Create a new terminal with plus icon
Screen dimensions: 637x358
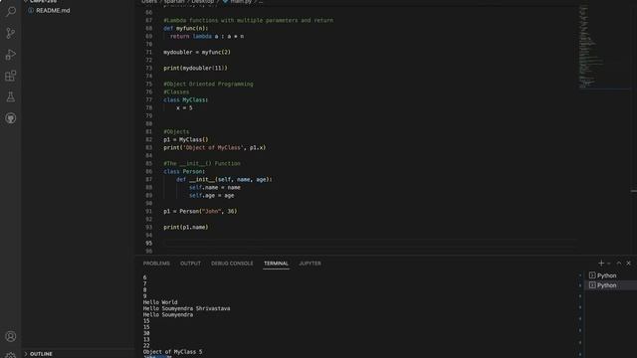click(x=601, y=263)
